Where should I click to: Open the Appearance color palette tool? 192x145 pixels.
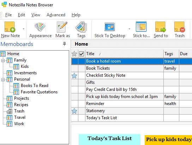click(40, 27)
